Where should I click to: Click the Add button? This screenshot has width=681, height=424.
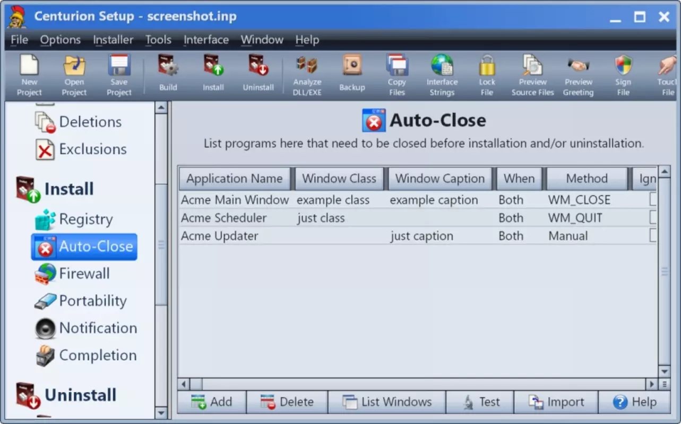211,402
